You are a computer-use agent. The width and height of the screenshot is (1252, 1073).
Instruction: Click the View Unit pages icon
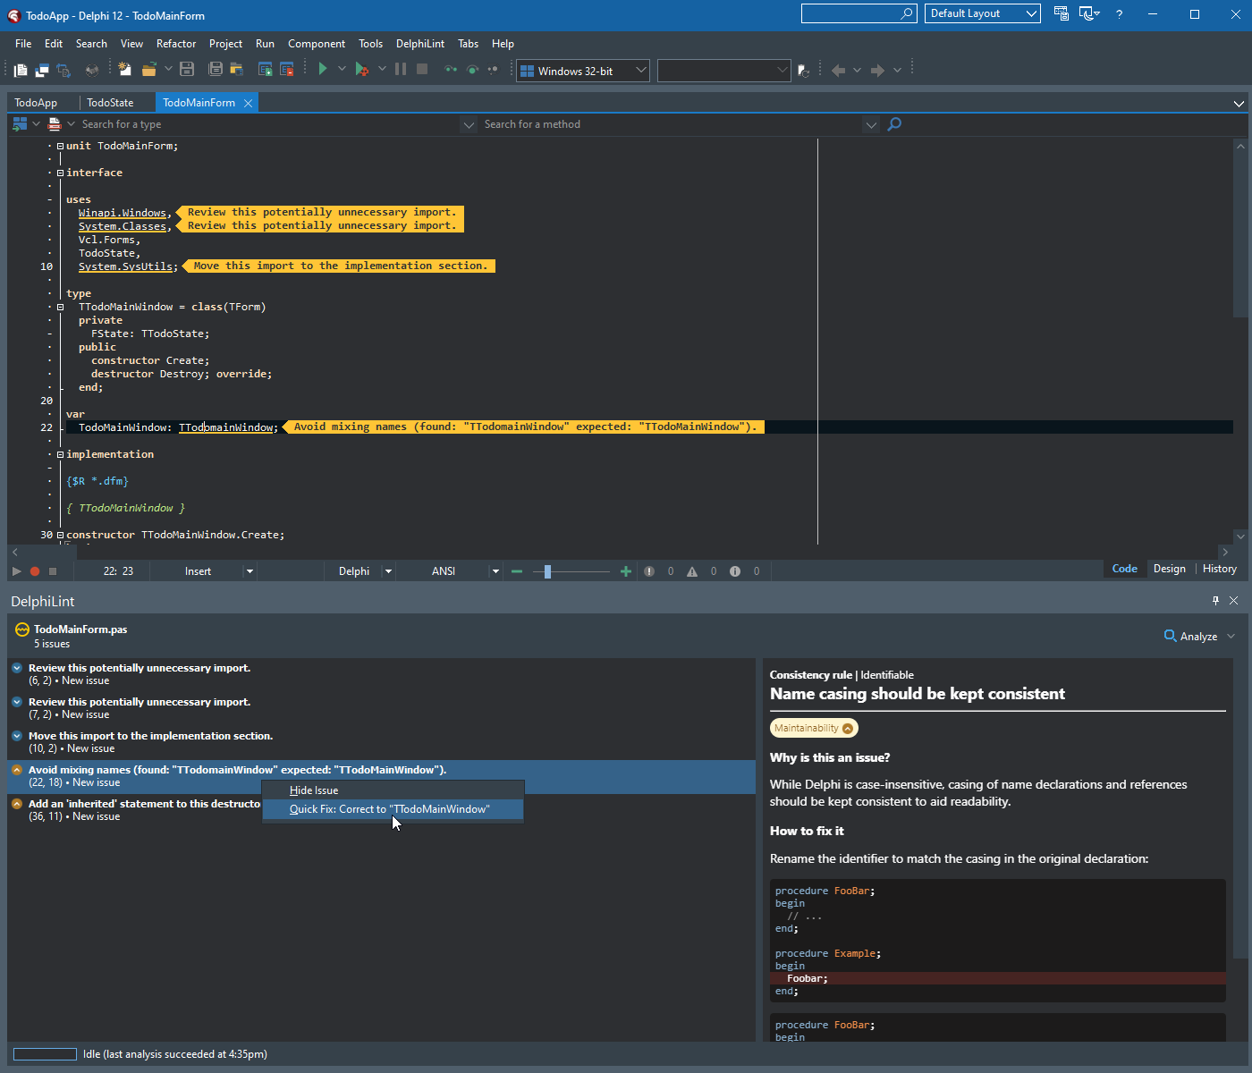(20, 70)
